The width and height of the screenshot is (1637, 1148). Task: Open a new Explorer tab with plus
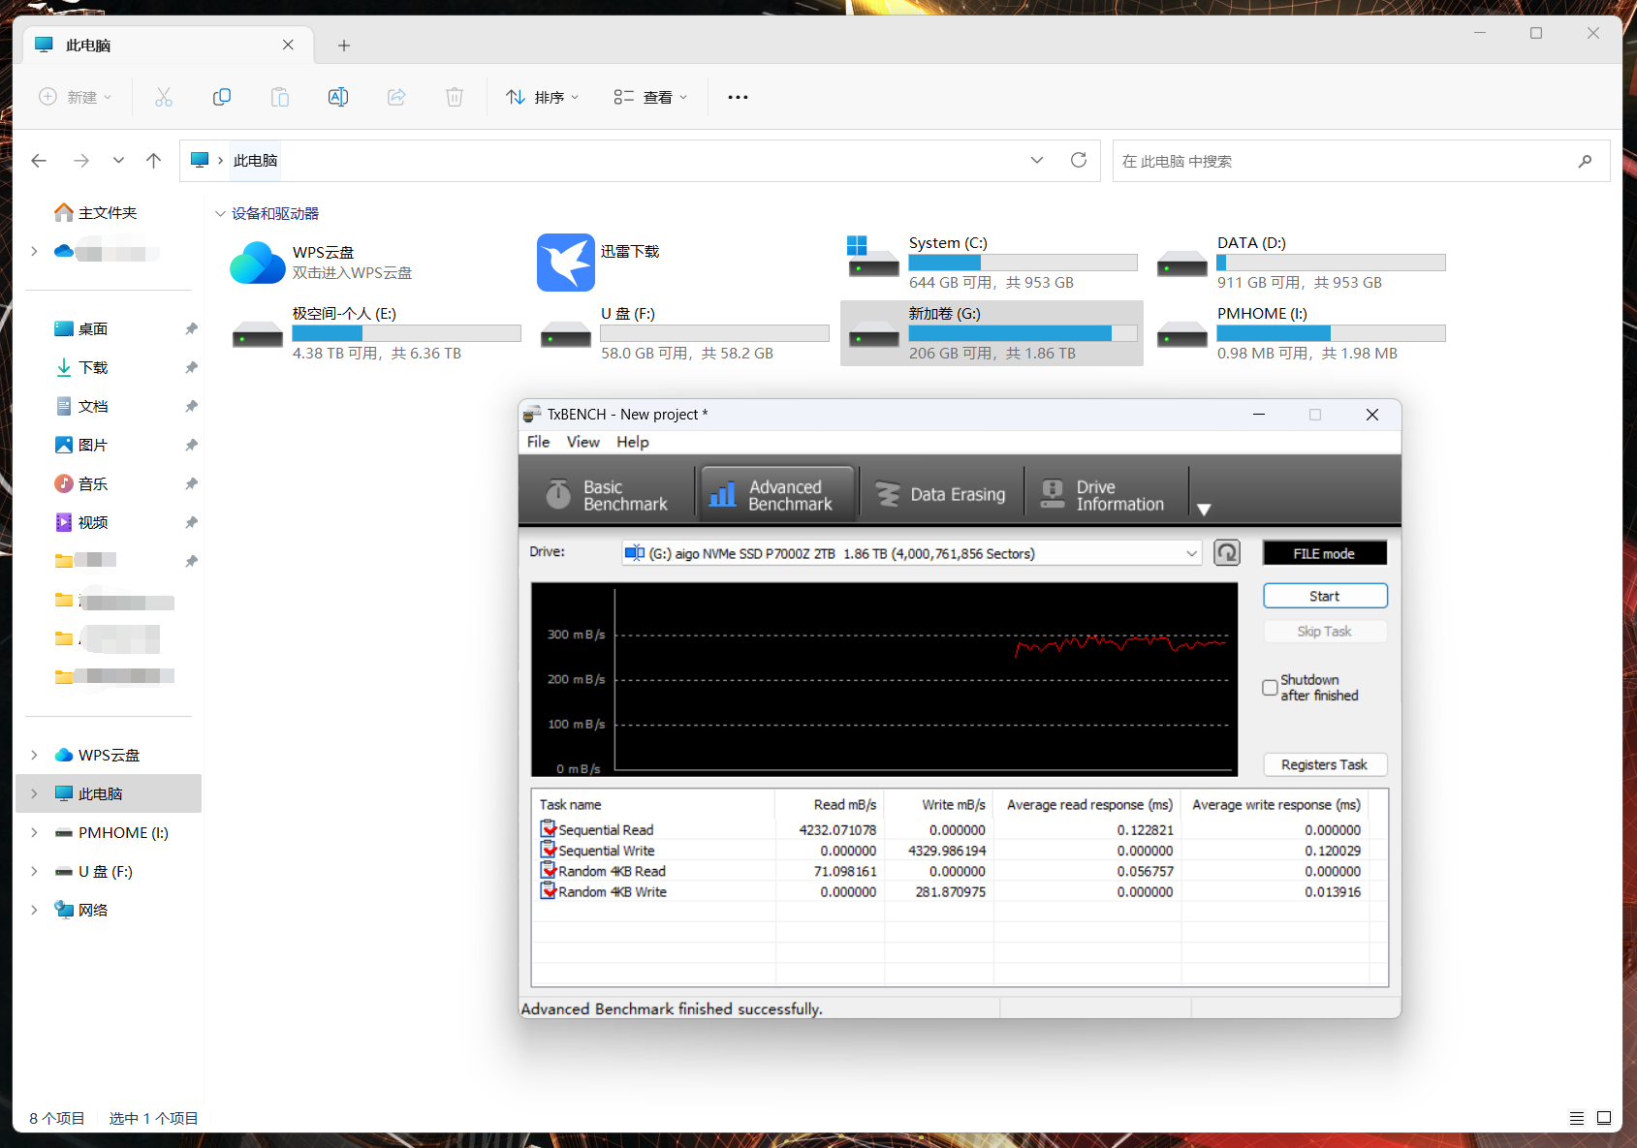(x=344, y=46)
